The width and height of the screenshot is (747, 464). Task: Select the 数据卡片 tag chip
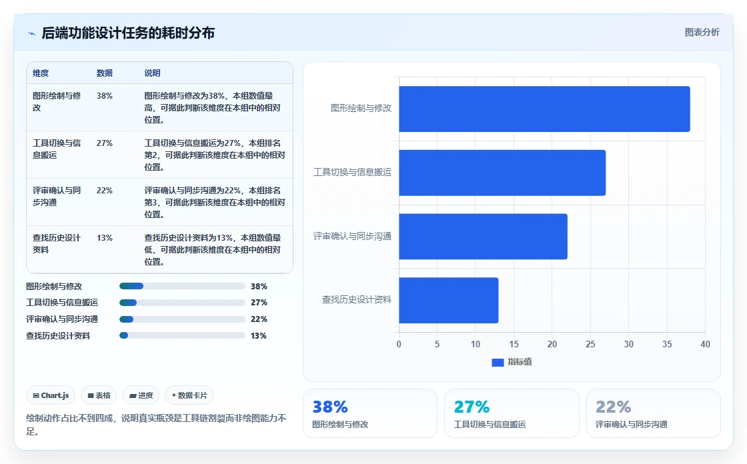(x=189, y=395)
